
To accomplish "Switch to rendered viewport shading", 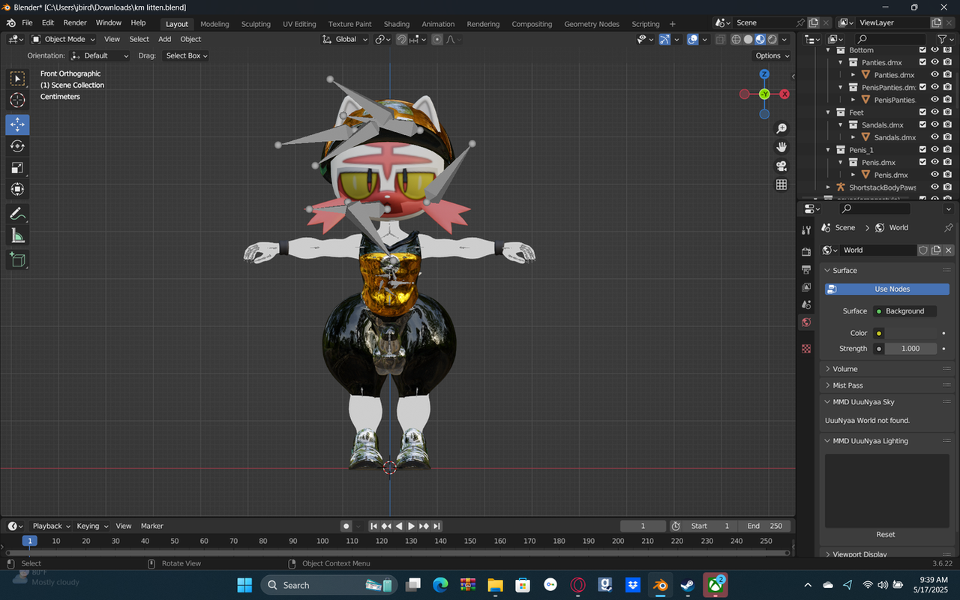I will point(772,39).
